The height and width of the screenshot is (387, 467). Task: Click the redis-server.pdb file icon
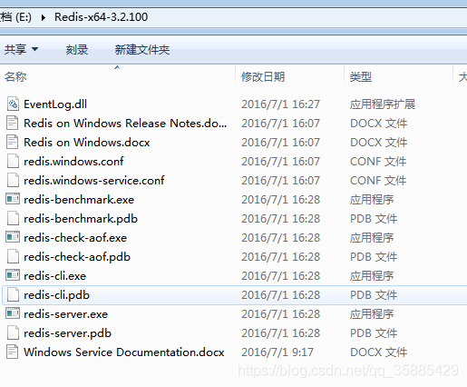coord(13,333)
